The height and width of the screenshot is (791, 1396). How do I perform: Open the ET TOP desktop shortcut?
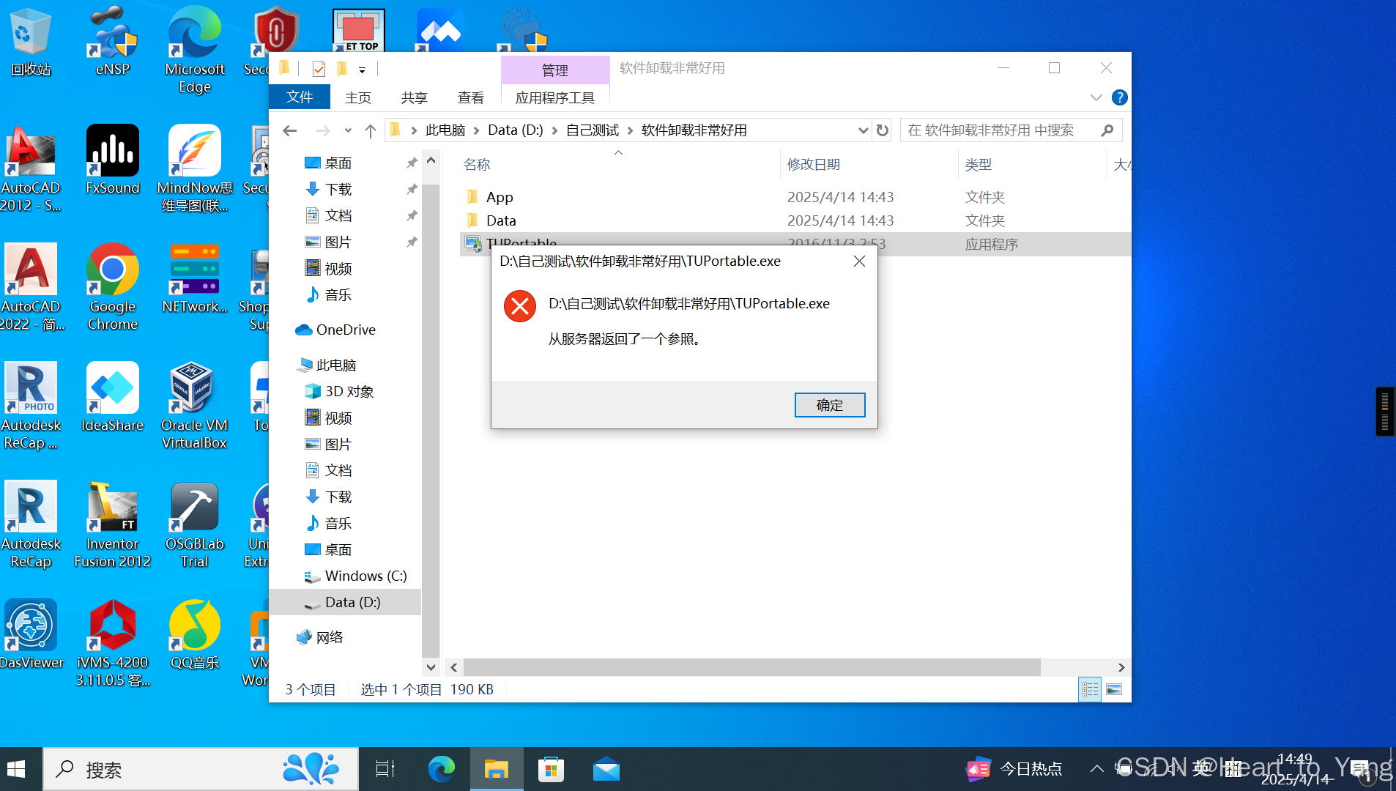pyautogui.click(x=359, y=31)
